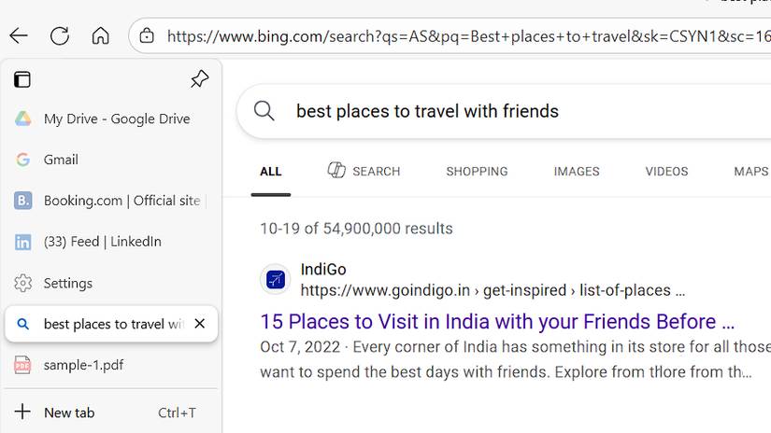View site information lock icon
Viewport: 771px width, 433px height.
tap(147, 36)
